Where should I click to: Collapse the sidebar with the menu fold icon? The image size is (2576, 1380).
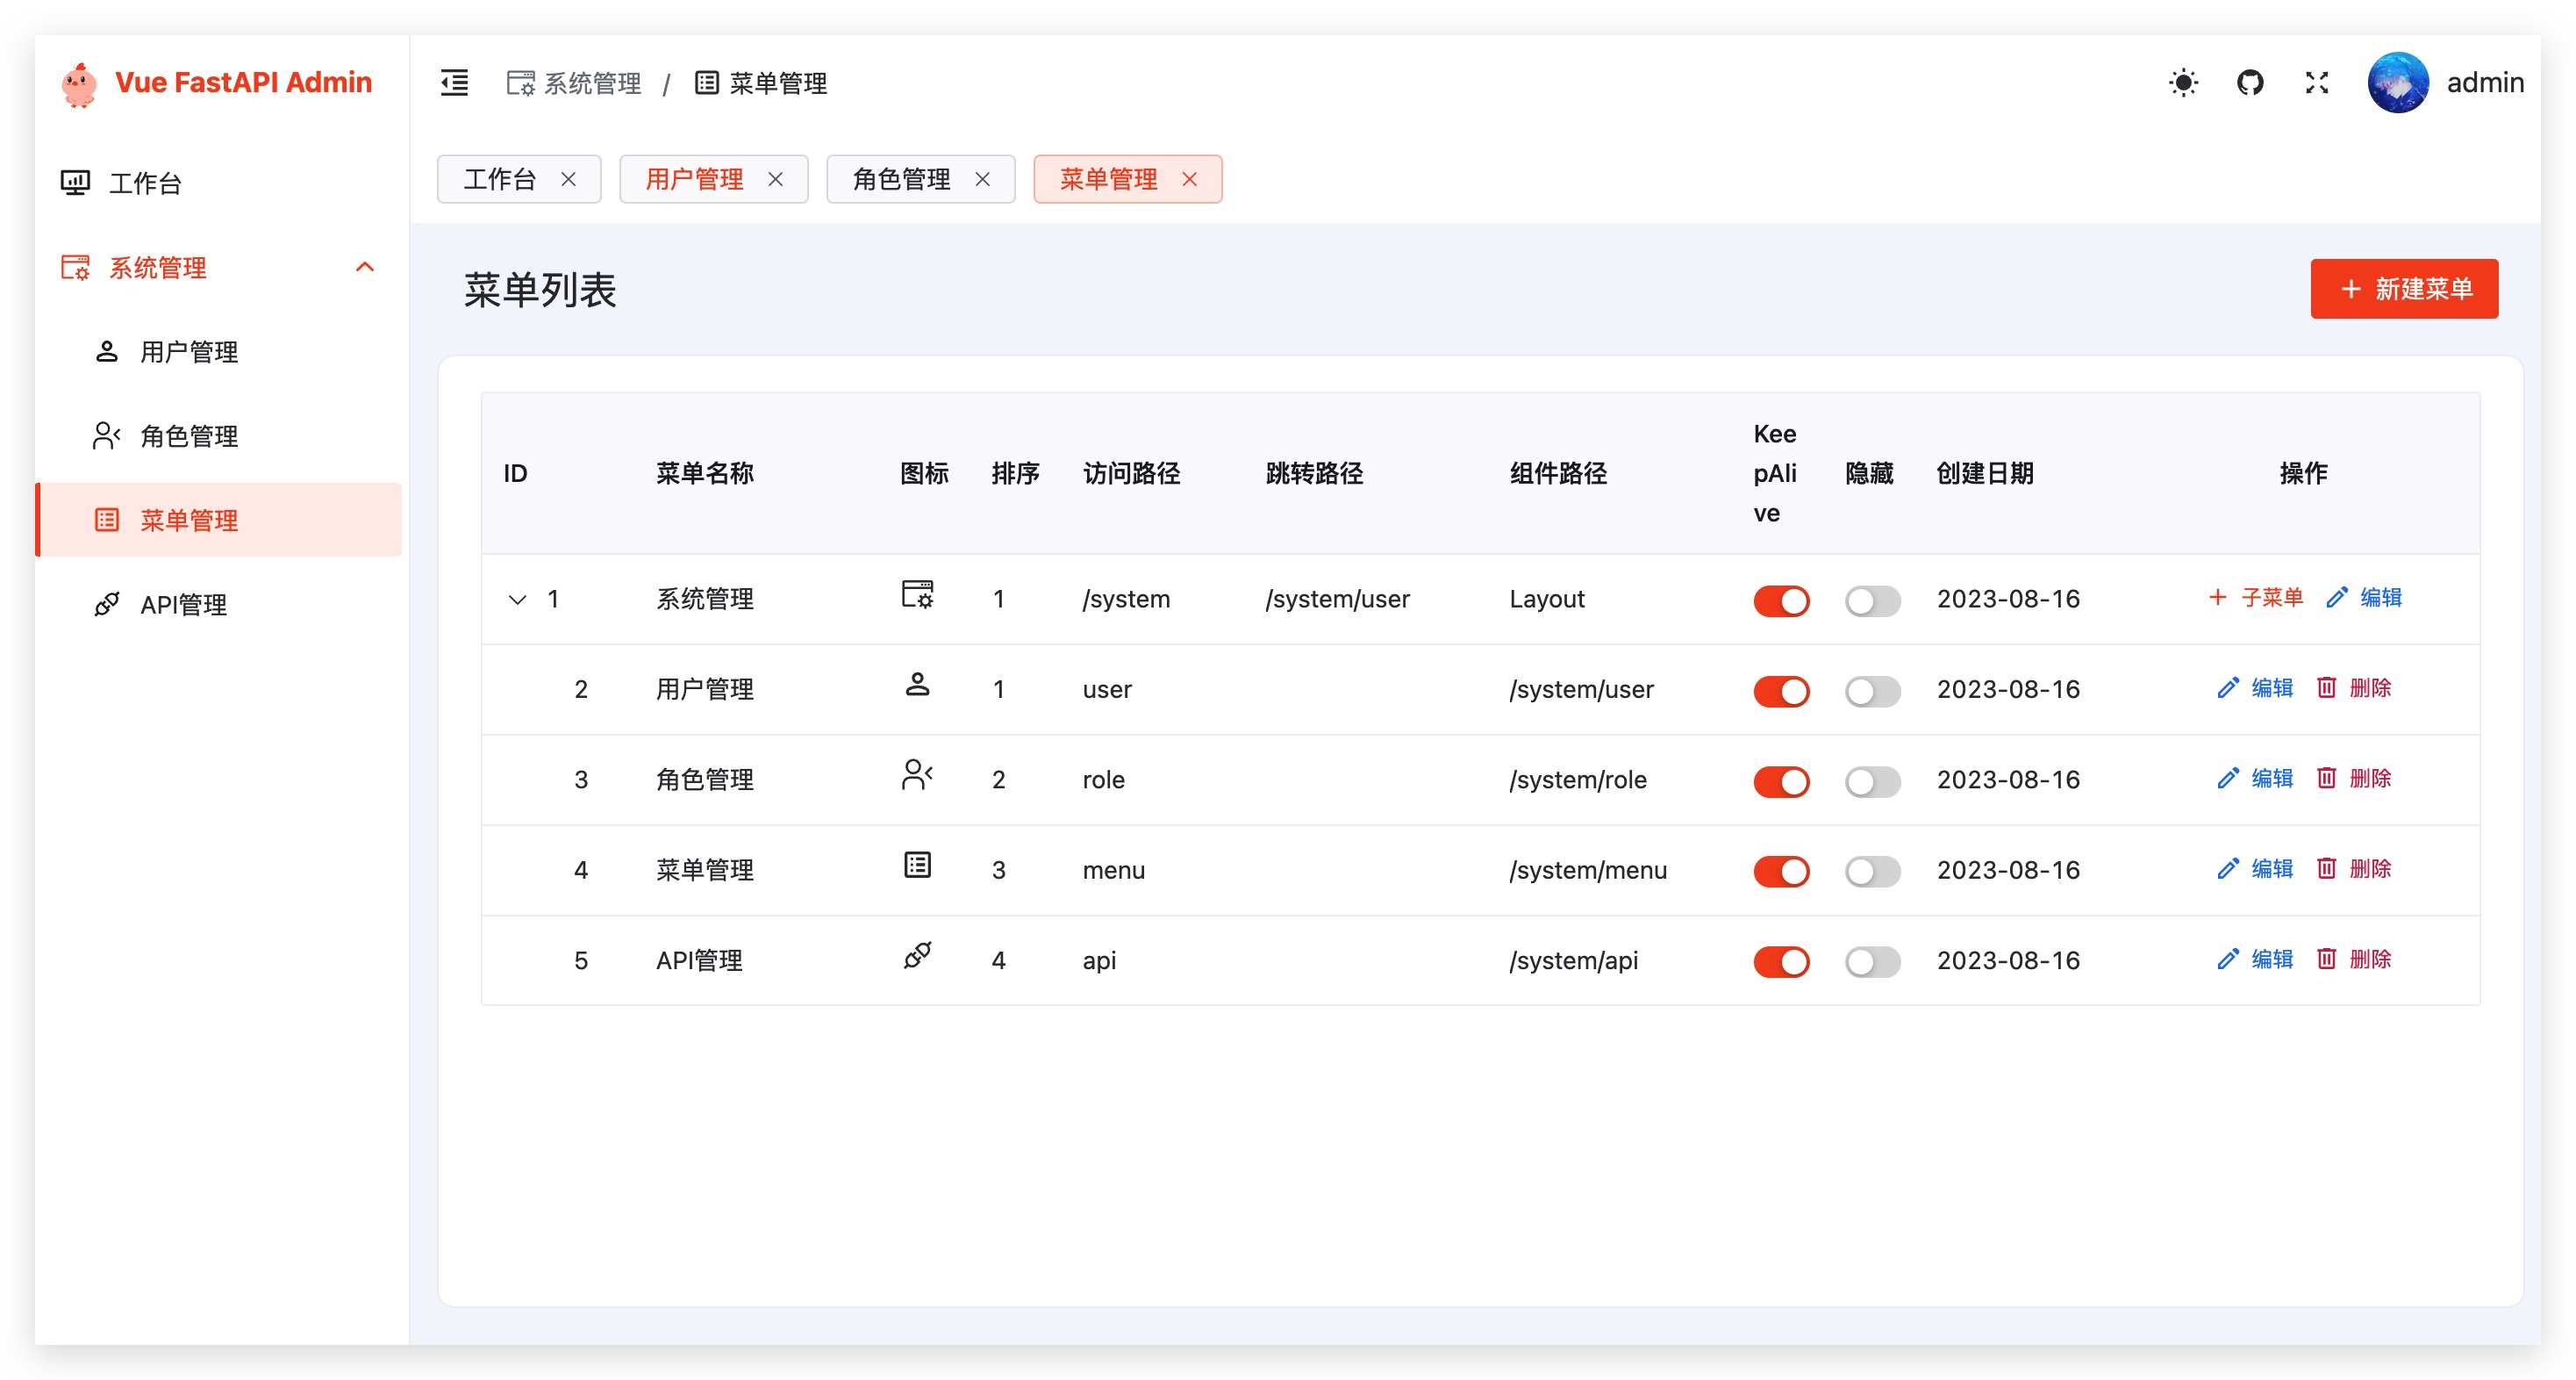tap(454, 82)
